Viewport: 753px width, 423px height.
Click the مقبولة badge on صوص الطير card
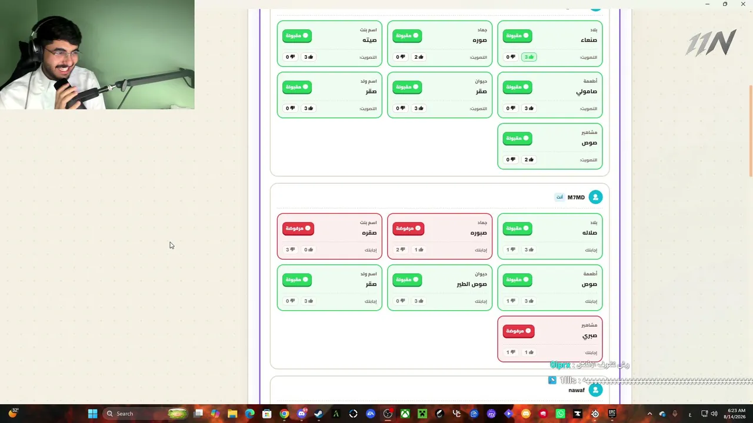tap(407, 280)
